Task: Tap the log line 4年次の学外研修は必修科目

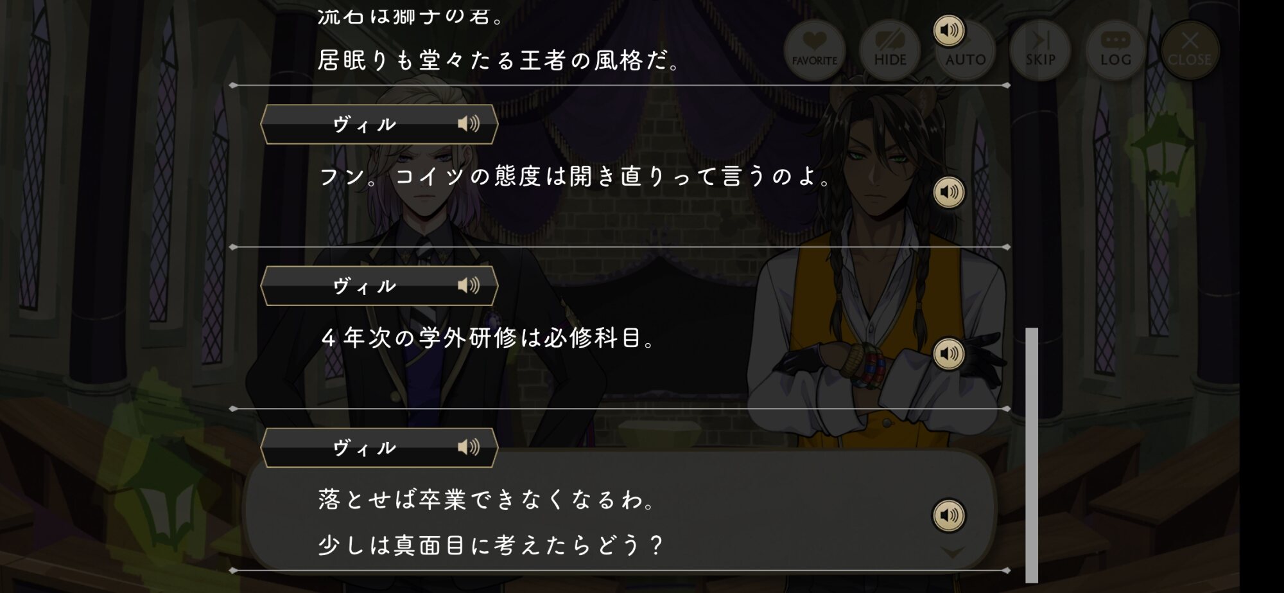Action: click(488, 338)
